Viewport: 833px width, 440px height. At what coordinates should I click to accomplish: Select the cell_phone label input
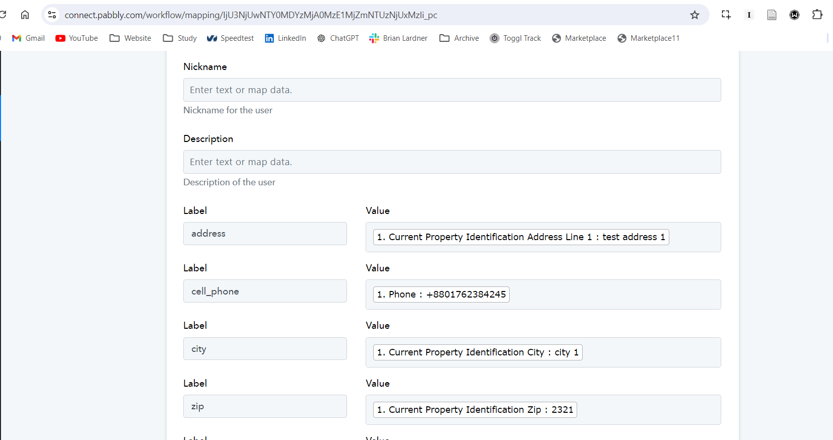pyautogui.click(x=265, y=291)
